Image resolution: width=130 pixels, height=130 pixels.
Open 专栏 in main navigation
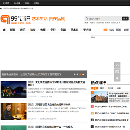53,30
